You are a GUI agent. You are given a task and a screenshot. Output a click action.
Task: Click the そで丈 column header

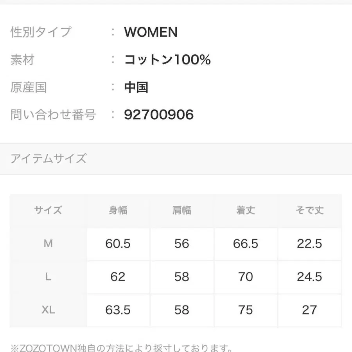point(309,210)
